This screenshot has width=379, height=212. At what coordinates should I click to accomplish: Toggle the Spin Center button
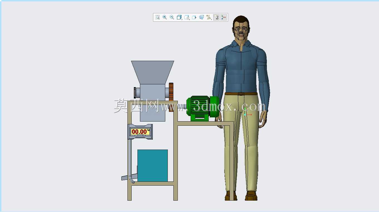click(223, 17)
